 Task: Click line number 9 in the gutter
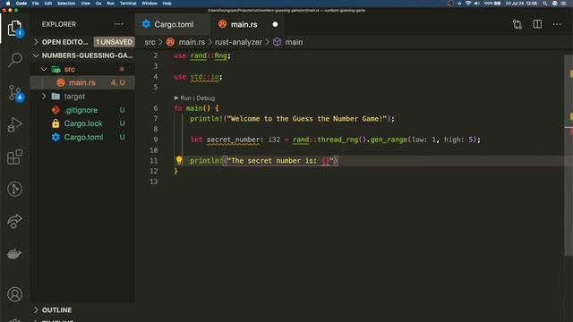click(x=156, y=140)
